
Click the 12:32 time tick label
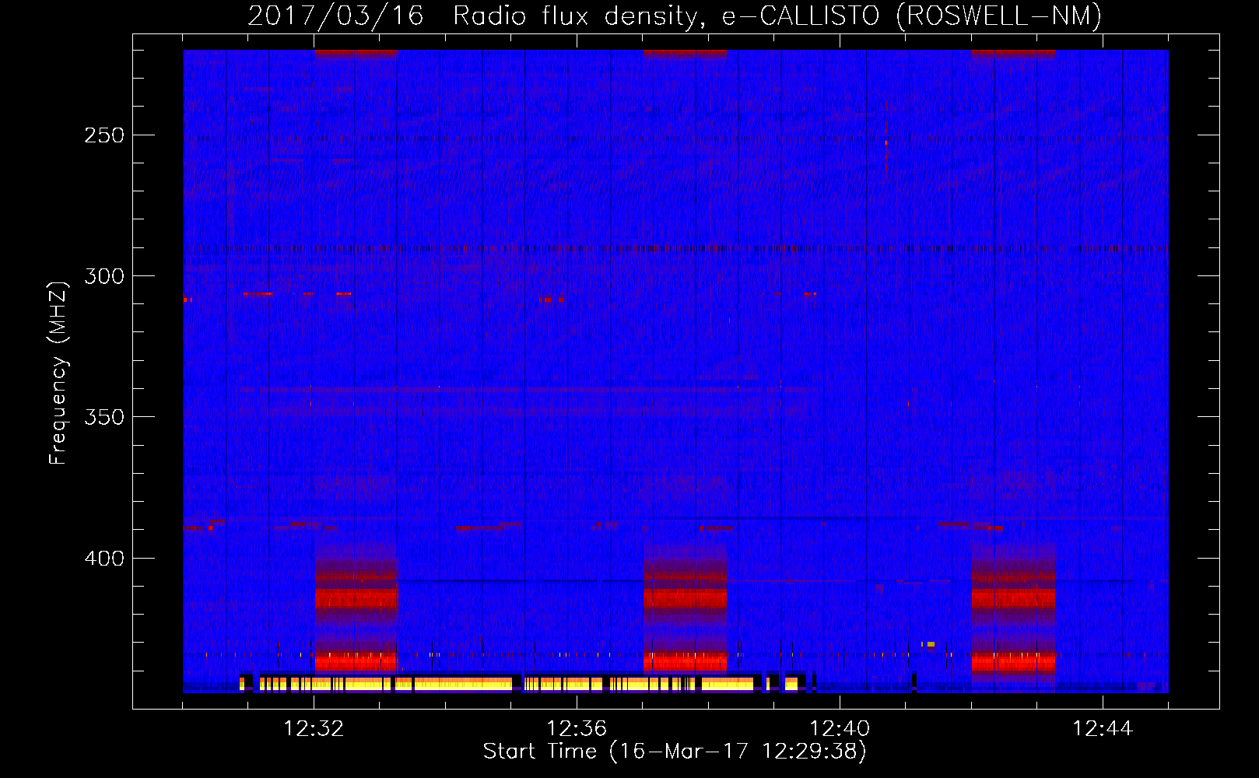point(314,729)
